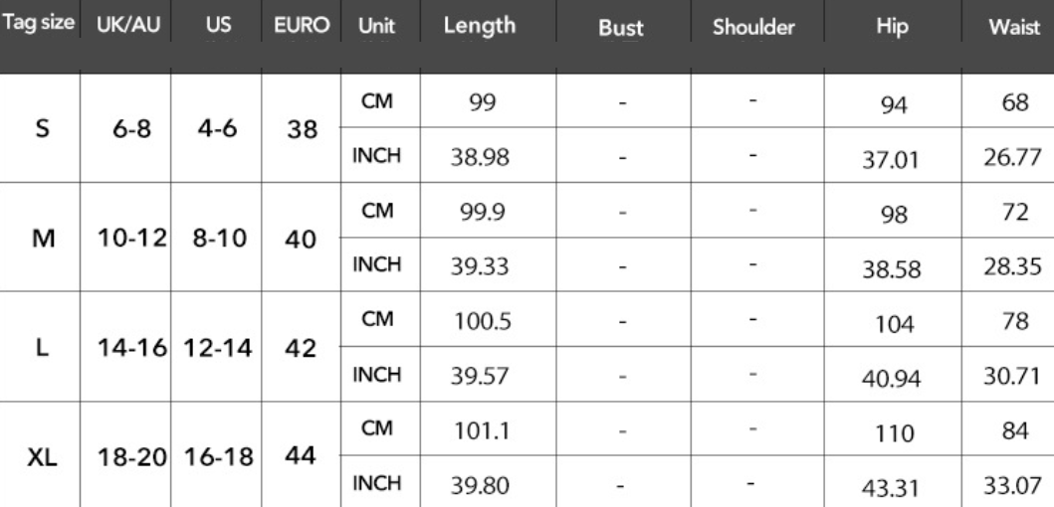The height and width of the screenshot is (507, 1054).
Task: Select the 43.31 inch hip value
Action: [890, 487]
